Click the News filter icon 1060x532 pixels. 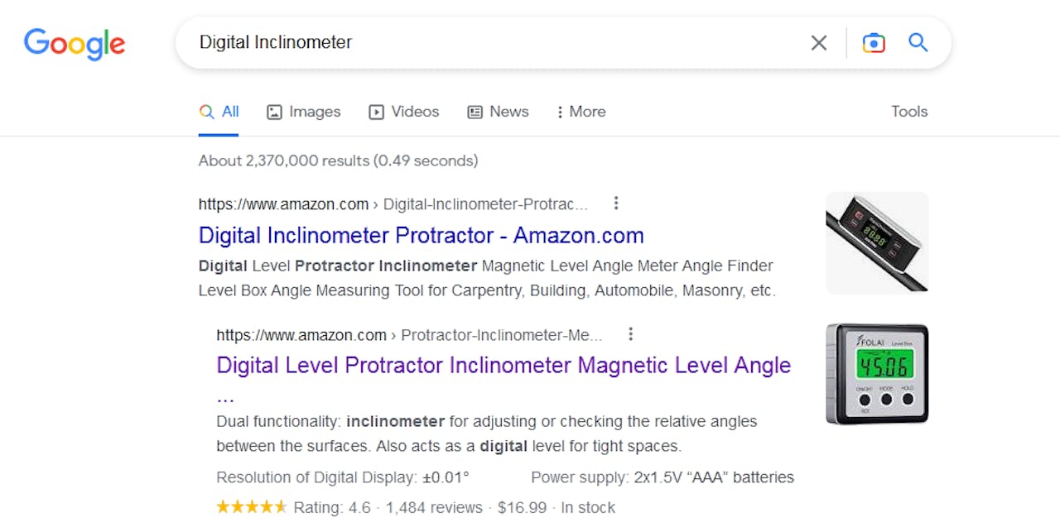click(475, 111)
